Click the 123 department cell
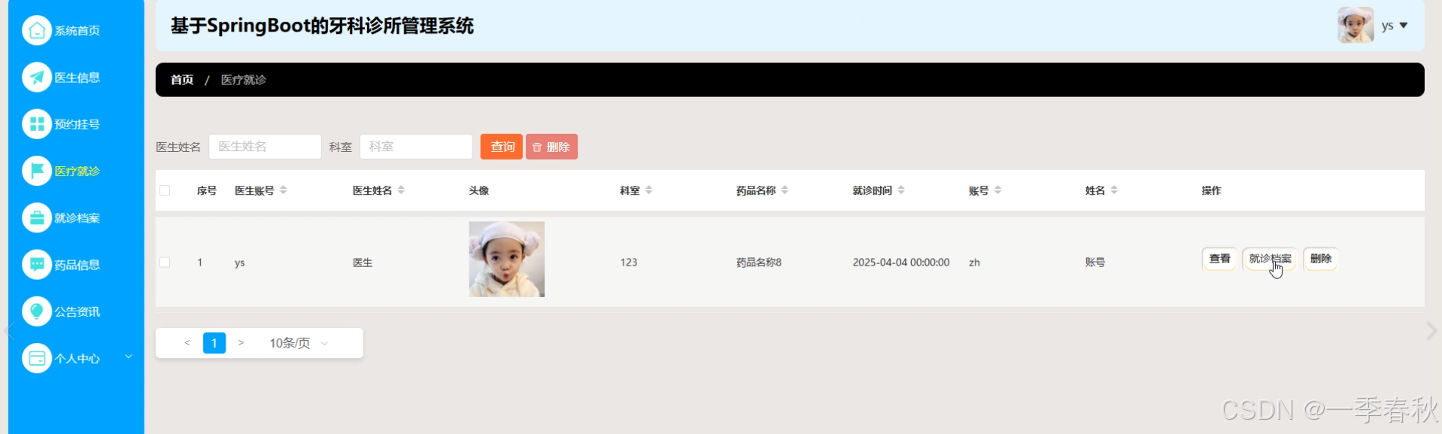 pos(629,263)
